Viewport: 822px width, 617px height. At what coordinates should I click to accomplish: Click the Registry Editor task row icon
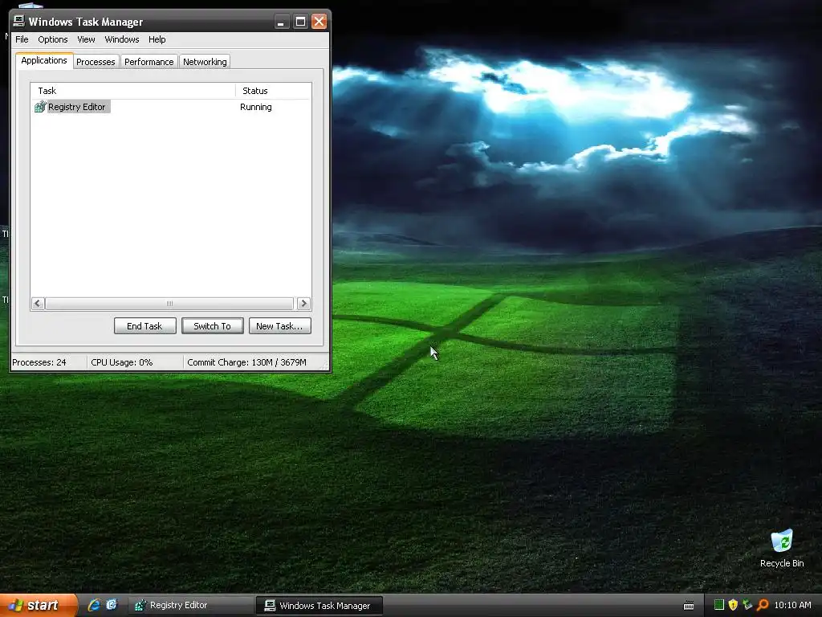(40, 107)
